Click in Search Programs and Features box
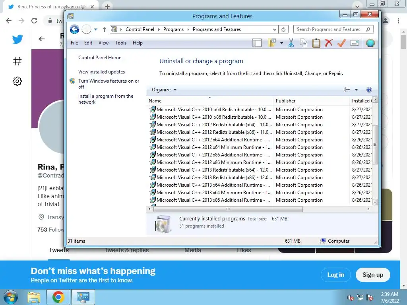This screenshot has width=407, height=305. pyautogui.click(x=333, y=29)
